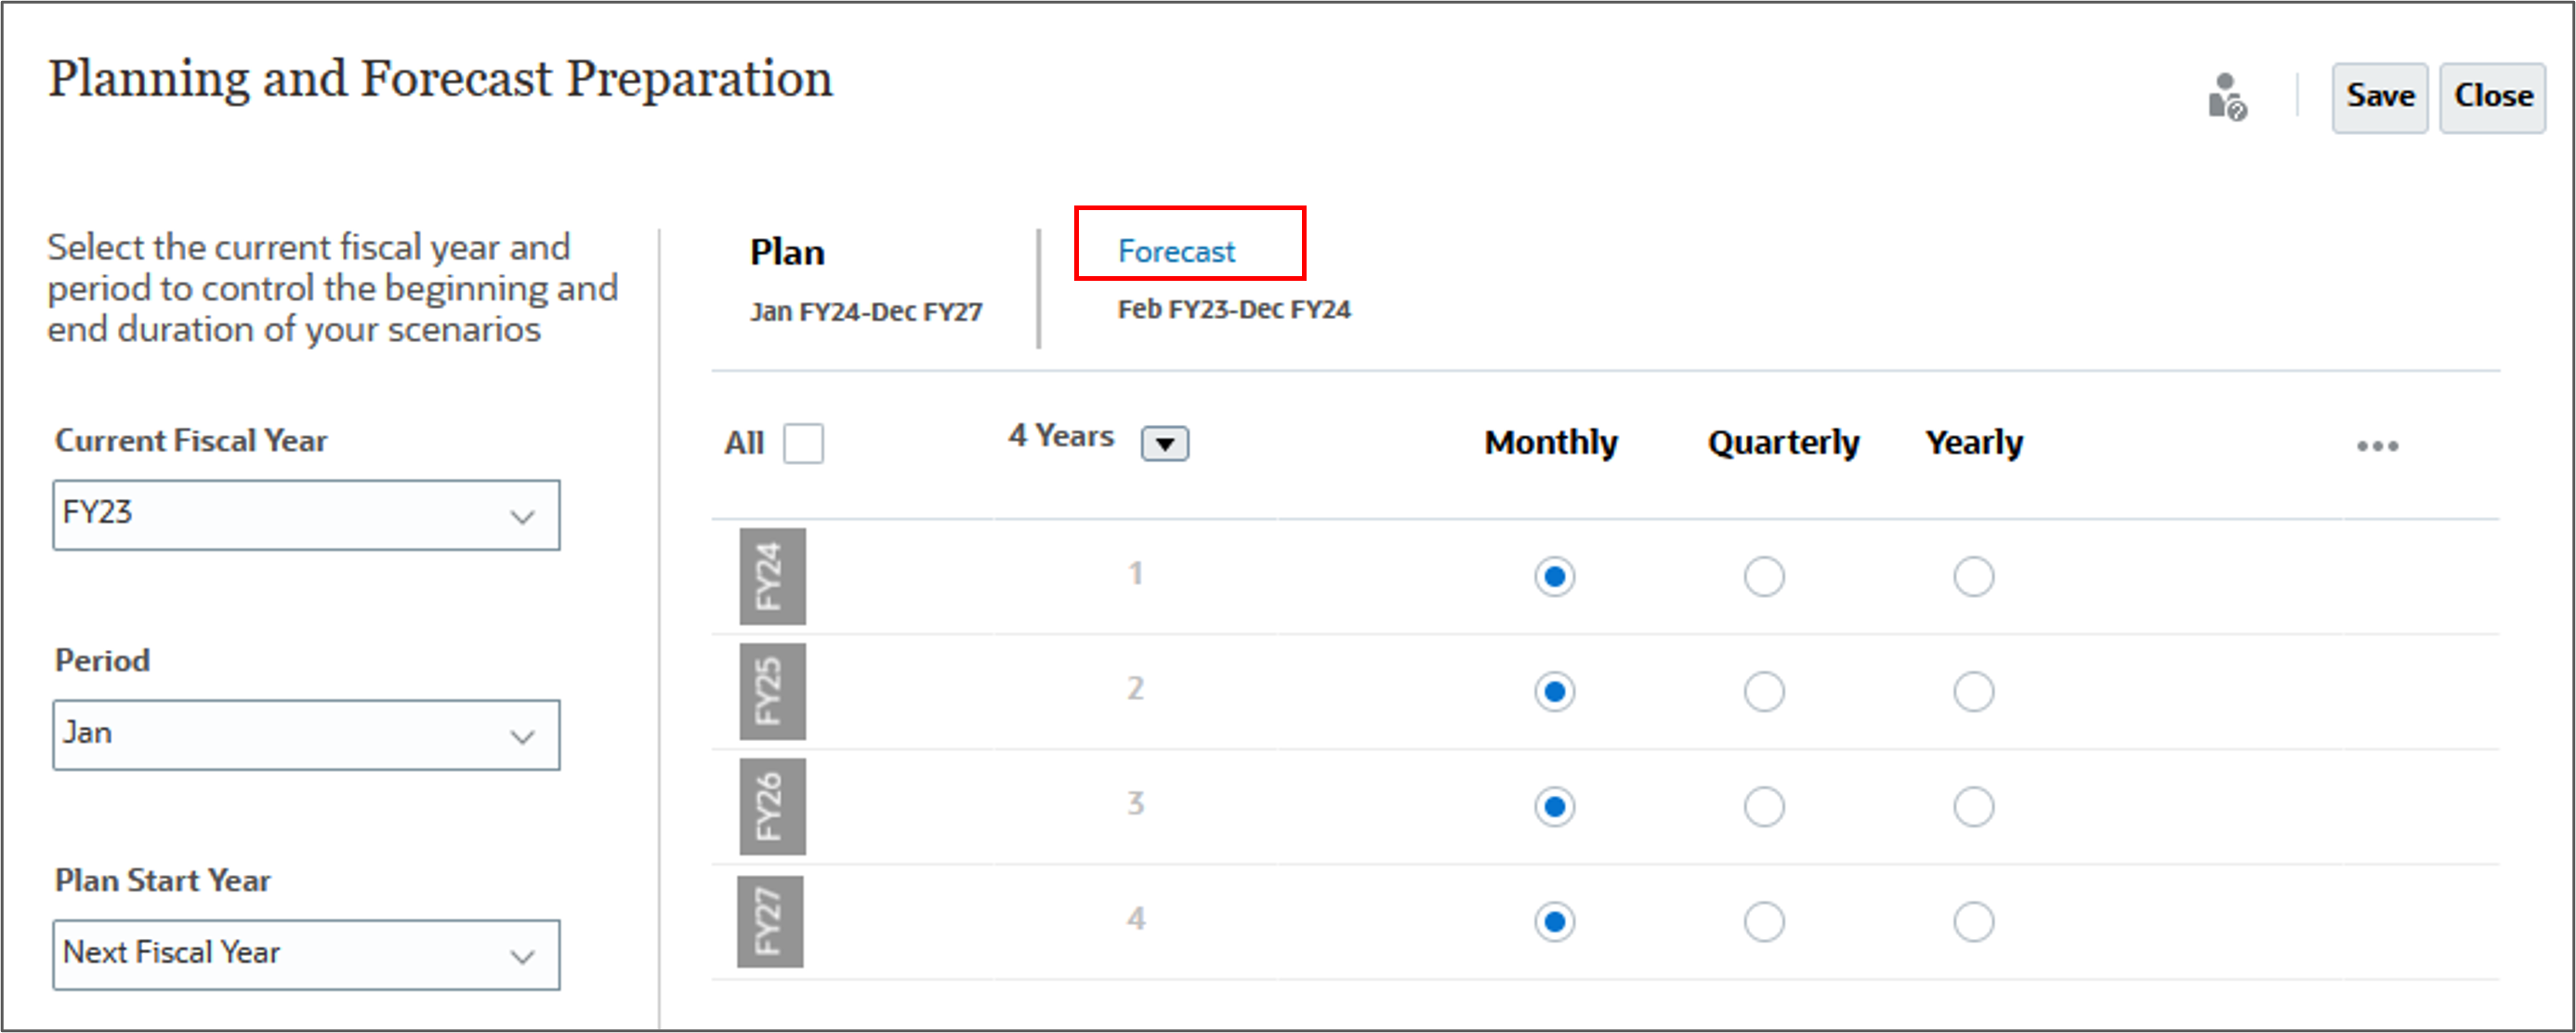This screenshot has height=1033, width=2576.
Task: Select Quarterly for FY26
Action: pos(1764,806)
